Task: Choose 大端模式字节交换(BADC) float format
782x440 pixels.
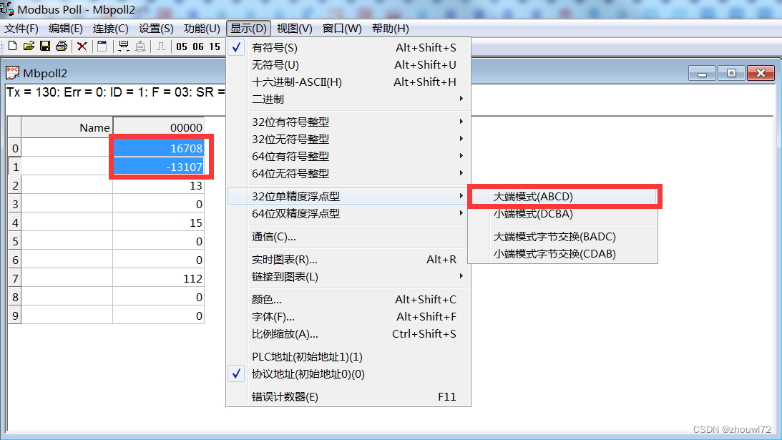Action: point(563,237)
